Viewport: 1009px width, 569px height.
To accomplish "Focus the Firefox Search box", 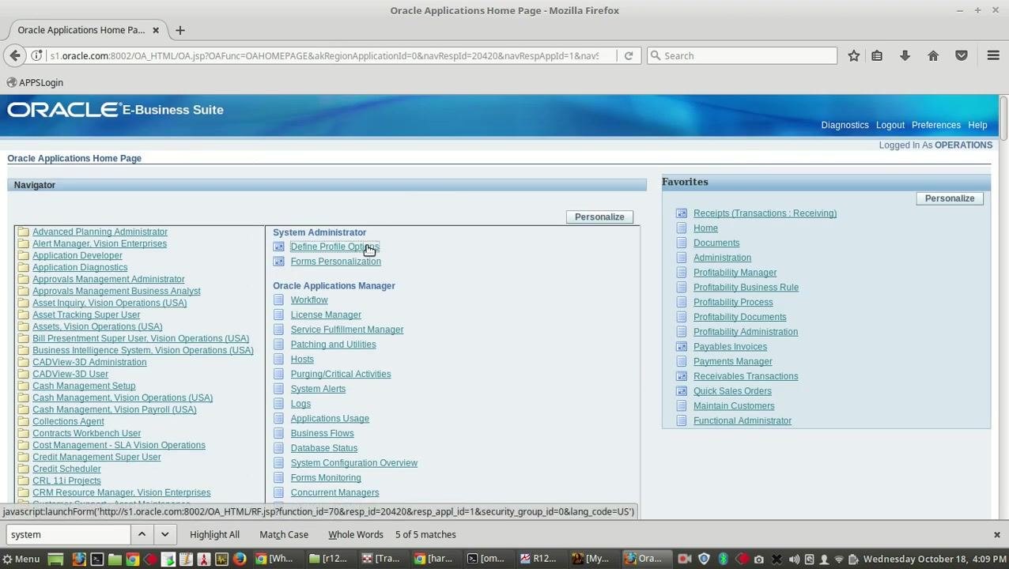I will tap(742, 55).
